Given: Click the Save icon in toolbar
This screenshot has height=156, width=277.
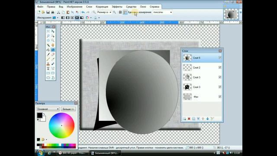Looking at the screenshot, I should pyautogui.click(x=48, y=12).
